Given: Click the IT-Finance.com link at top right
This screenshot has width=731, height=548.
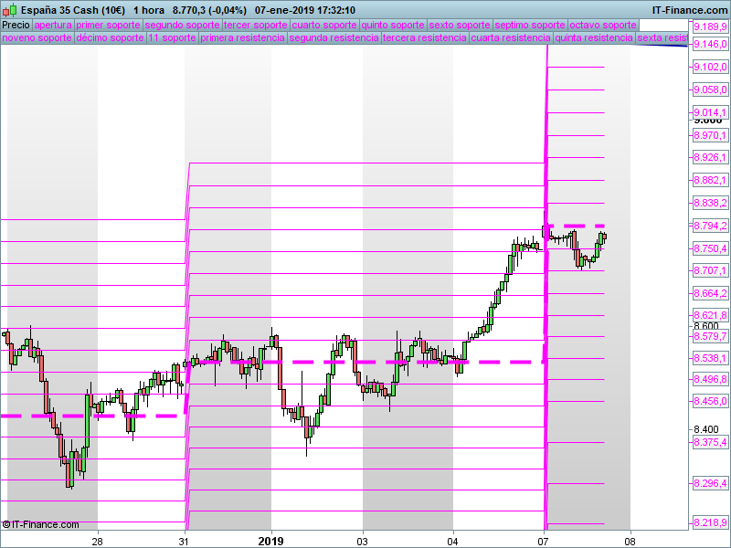Looking at the screenshot, I should pos(690,10).
